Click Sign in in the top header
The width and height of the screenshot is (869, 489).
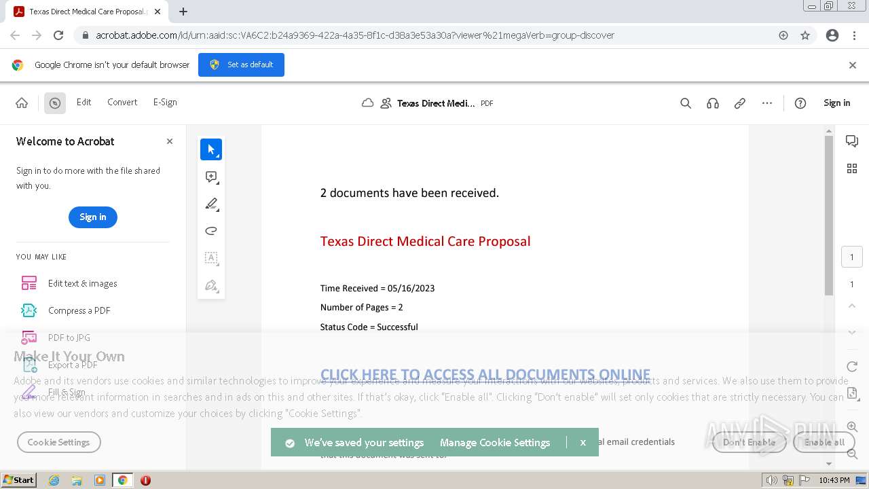click(836, 103)
